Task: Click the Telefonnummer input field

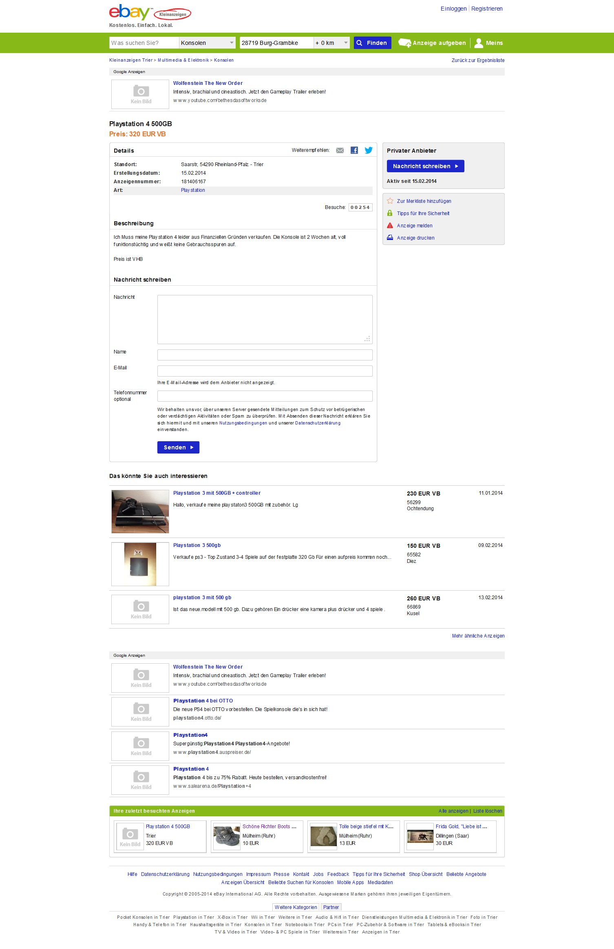Action: (x=265, y=396)
